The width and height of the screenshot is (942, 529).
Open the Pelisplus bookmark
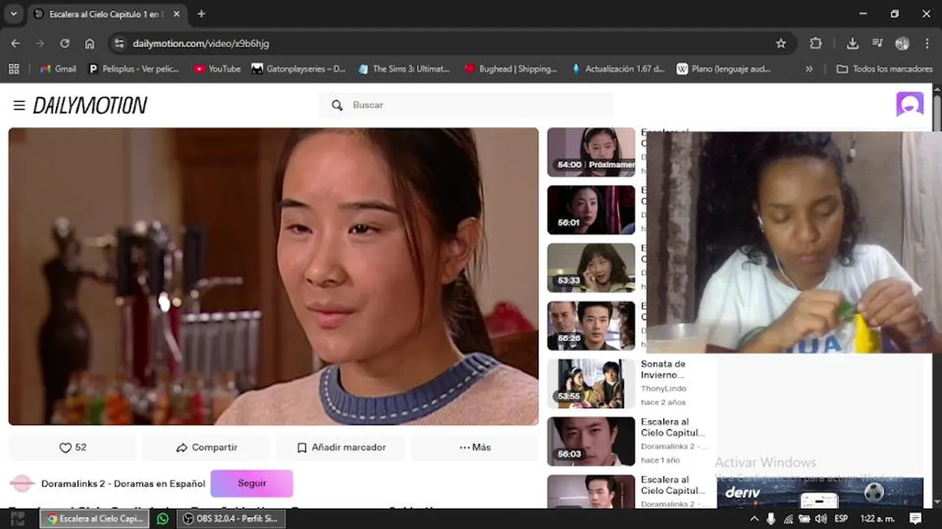click(x=134, y=68)
